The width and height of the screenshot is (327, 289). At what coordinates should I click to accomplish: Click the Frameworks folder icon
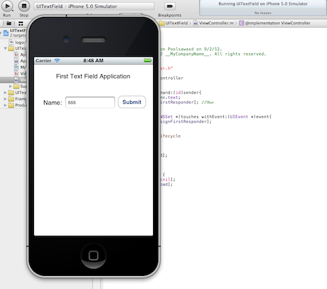coord(11,99)
